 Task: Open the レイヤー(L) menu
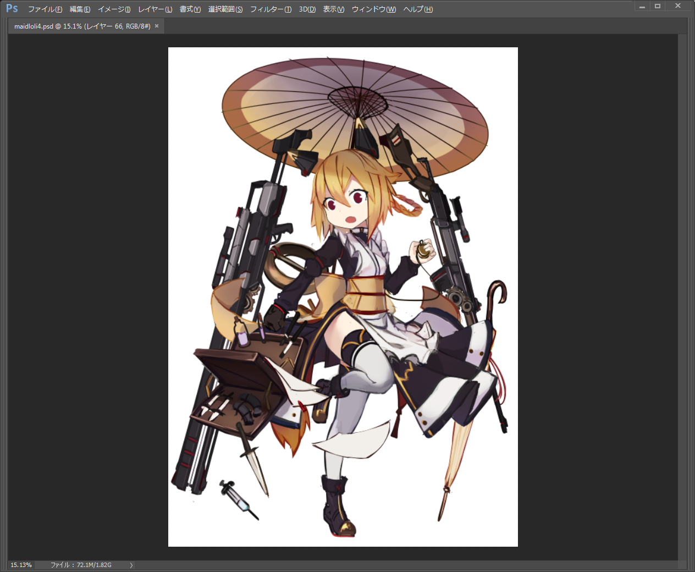[x=155, y=9]
